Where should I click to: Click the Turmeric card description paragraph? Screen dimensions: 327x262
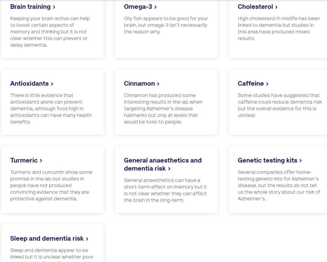tap(51, 185)
